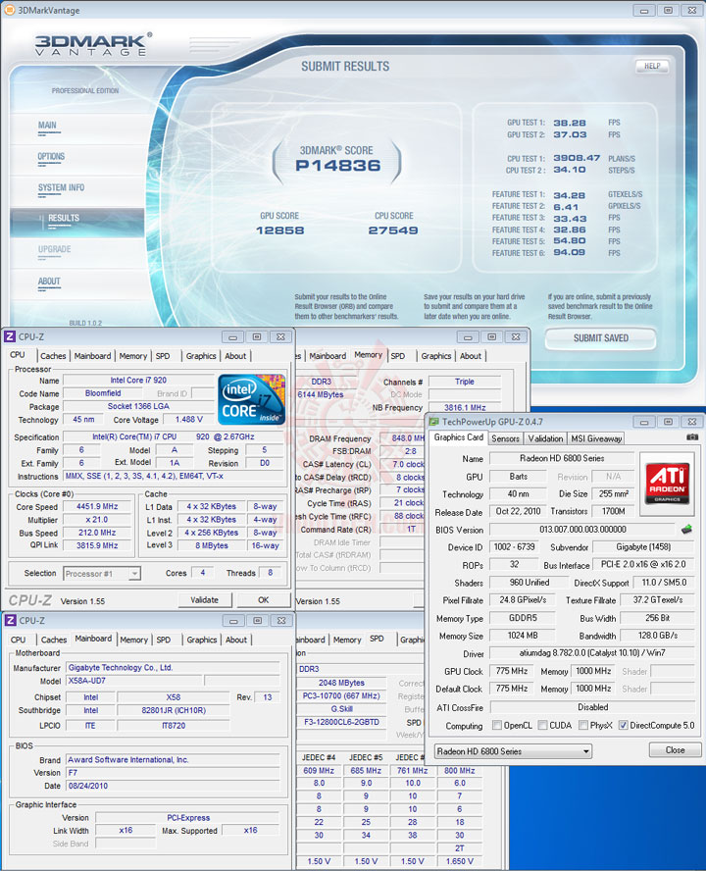706x871 pixels.
Task: Open the Caches tab in the top CPU-Z window
Action: [x=53, y=355]
